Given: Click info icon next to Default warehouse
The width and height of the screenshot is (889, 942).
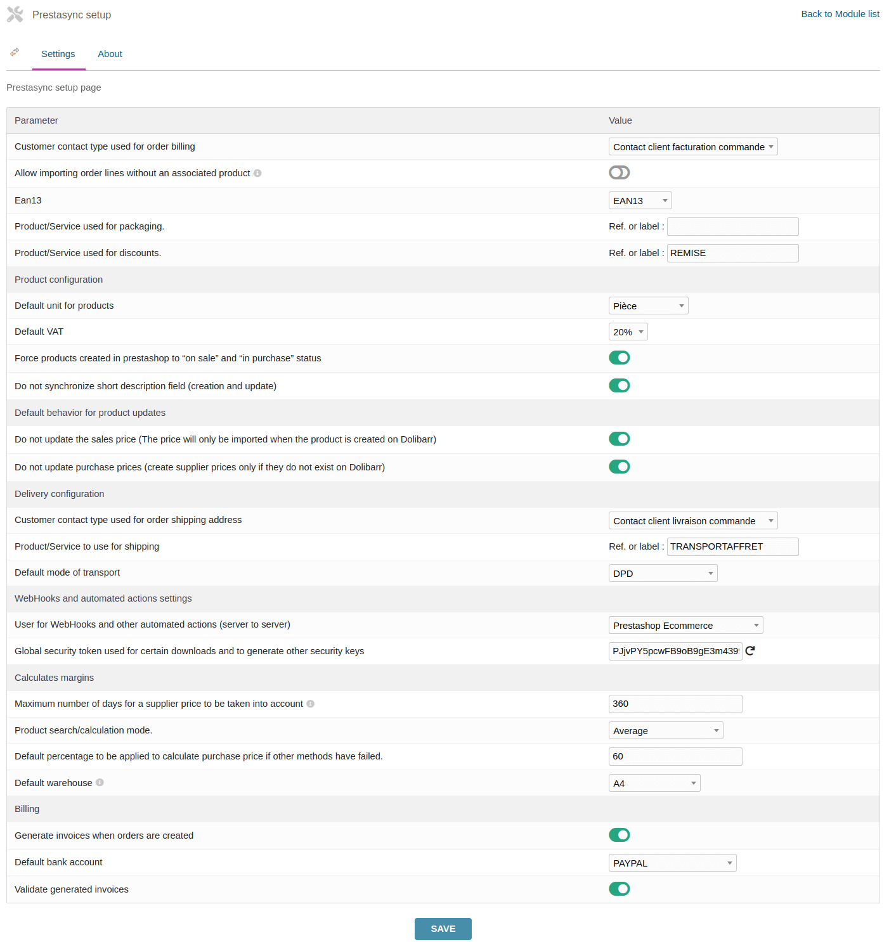Looking at the screenshot, I should [100, 782].
